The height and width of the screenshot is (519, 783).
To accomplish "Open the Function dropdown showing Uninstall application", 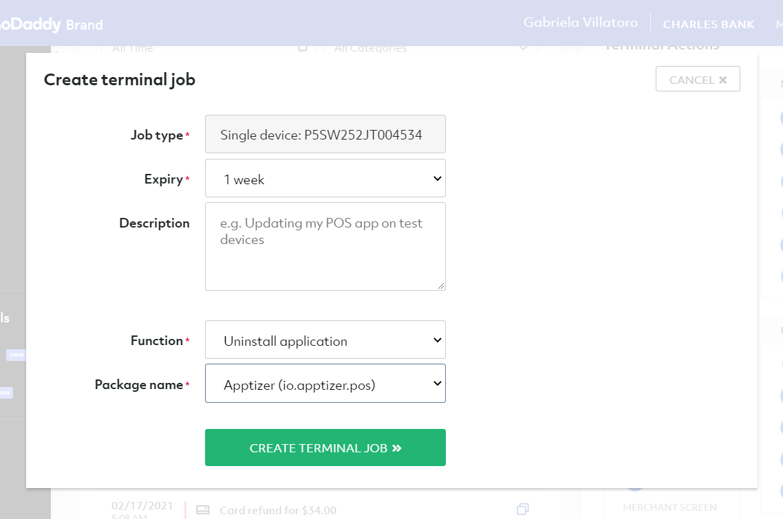I will click(x=325, y=340).
